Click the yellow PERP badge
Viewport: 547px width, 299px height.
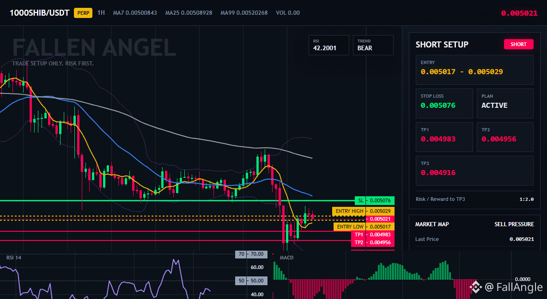[x=83, y=13]
